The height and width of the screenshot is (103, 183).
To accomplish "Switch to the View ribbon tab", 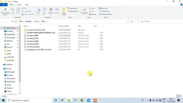I will (x=27, y=5).
